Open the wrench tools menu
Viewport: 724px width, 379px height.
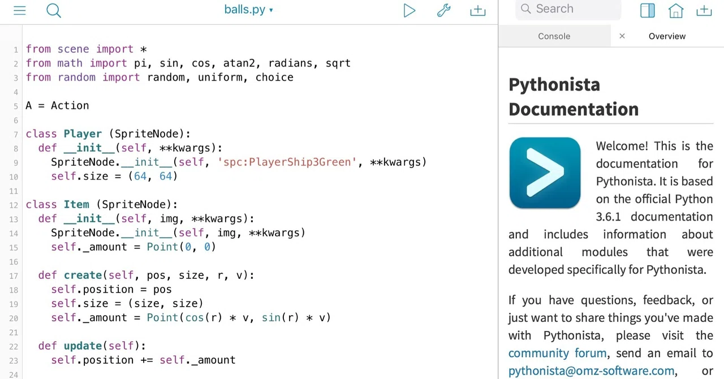coord(444,10)
